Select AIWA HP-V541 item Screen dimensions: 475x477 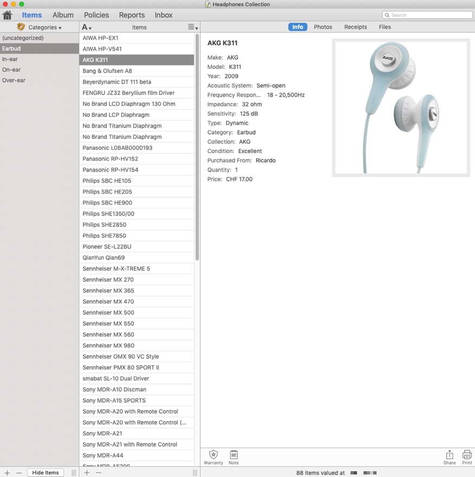(137, 49)
